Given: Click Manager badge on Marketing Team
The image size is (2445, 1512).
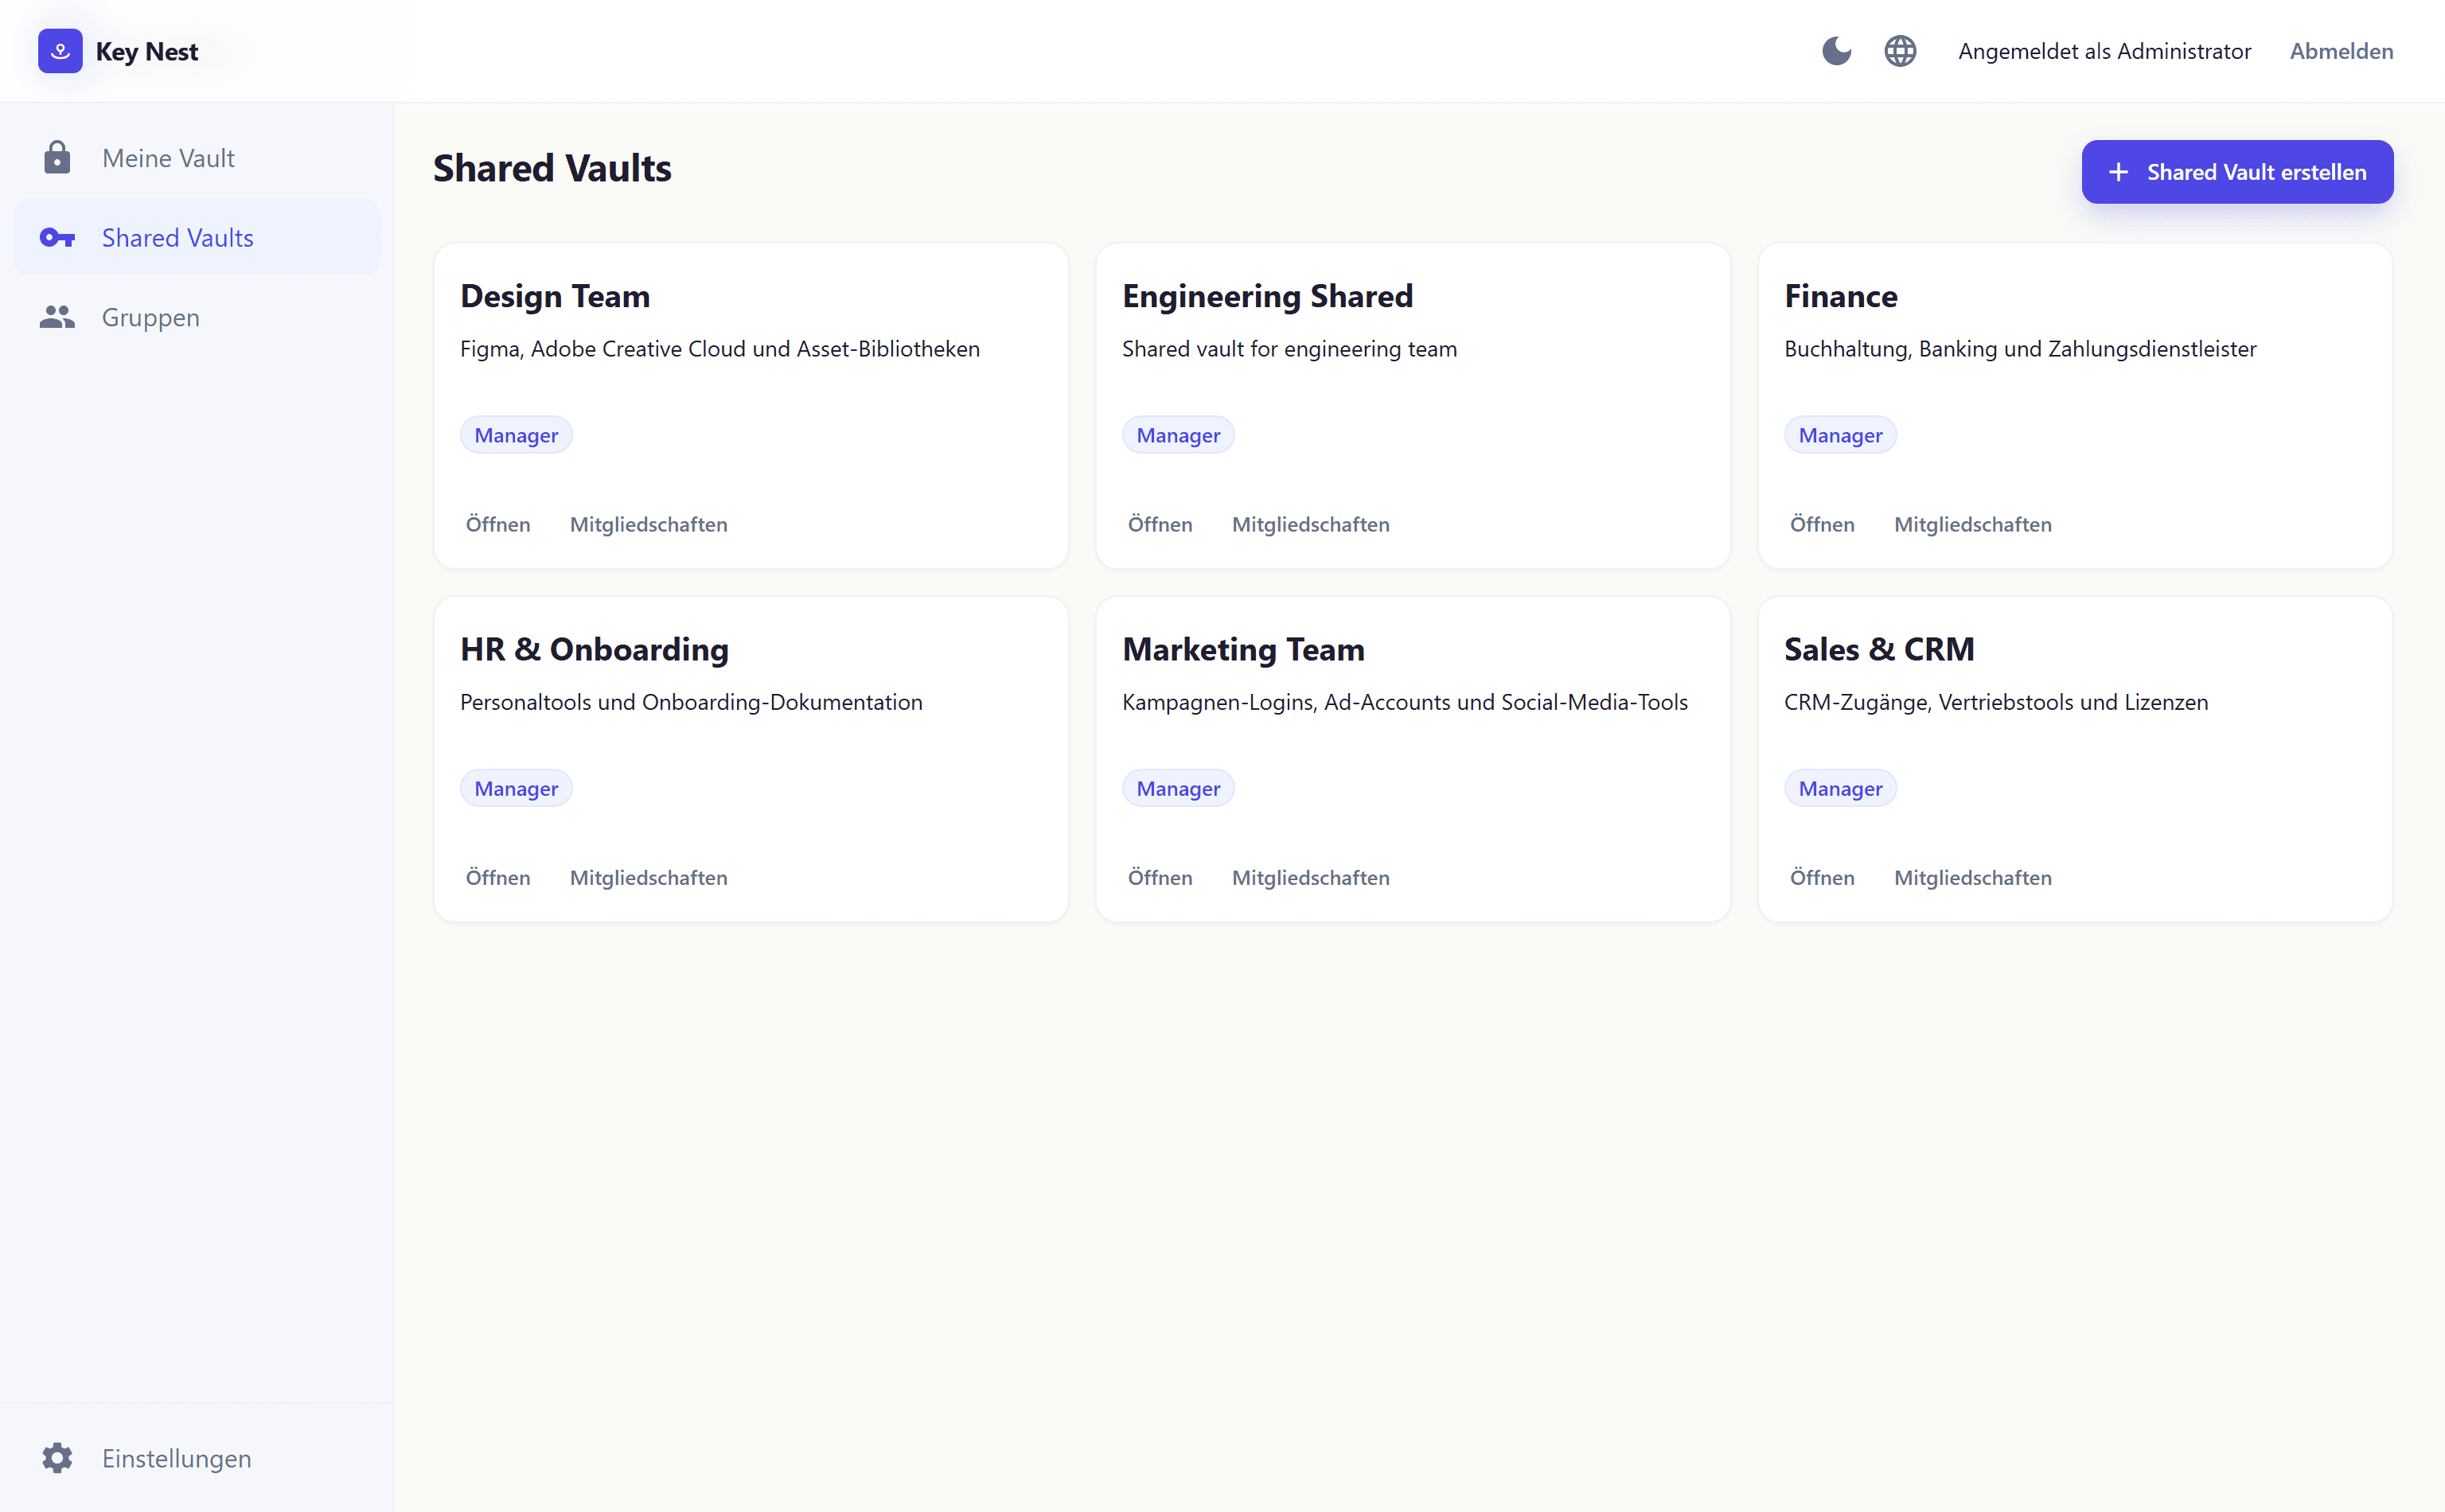Looking at the screenshot, I should tap(1178, 788).
